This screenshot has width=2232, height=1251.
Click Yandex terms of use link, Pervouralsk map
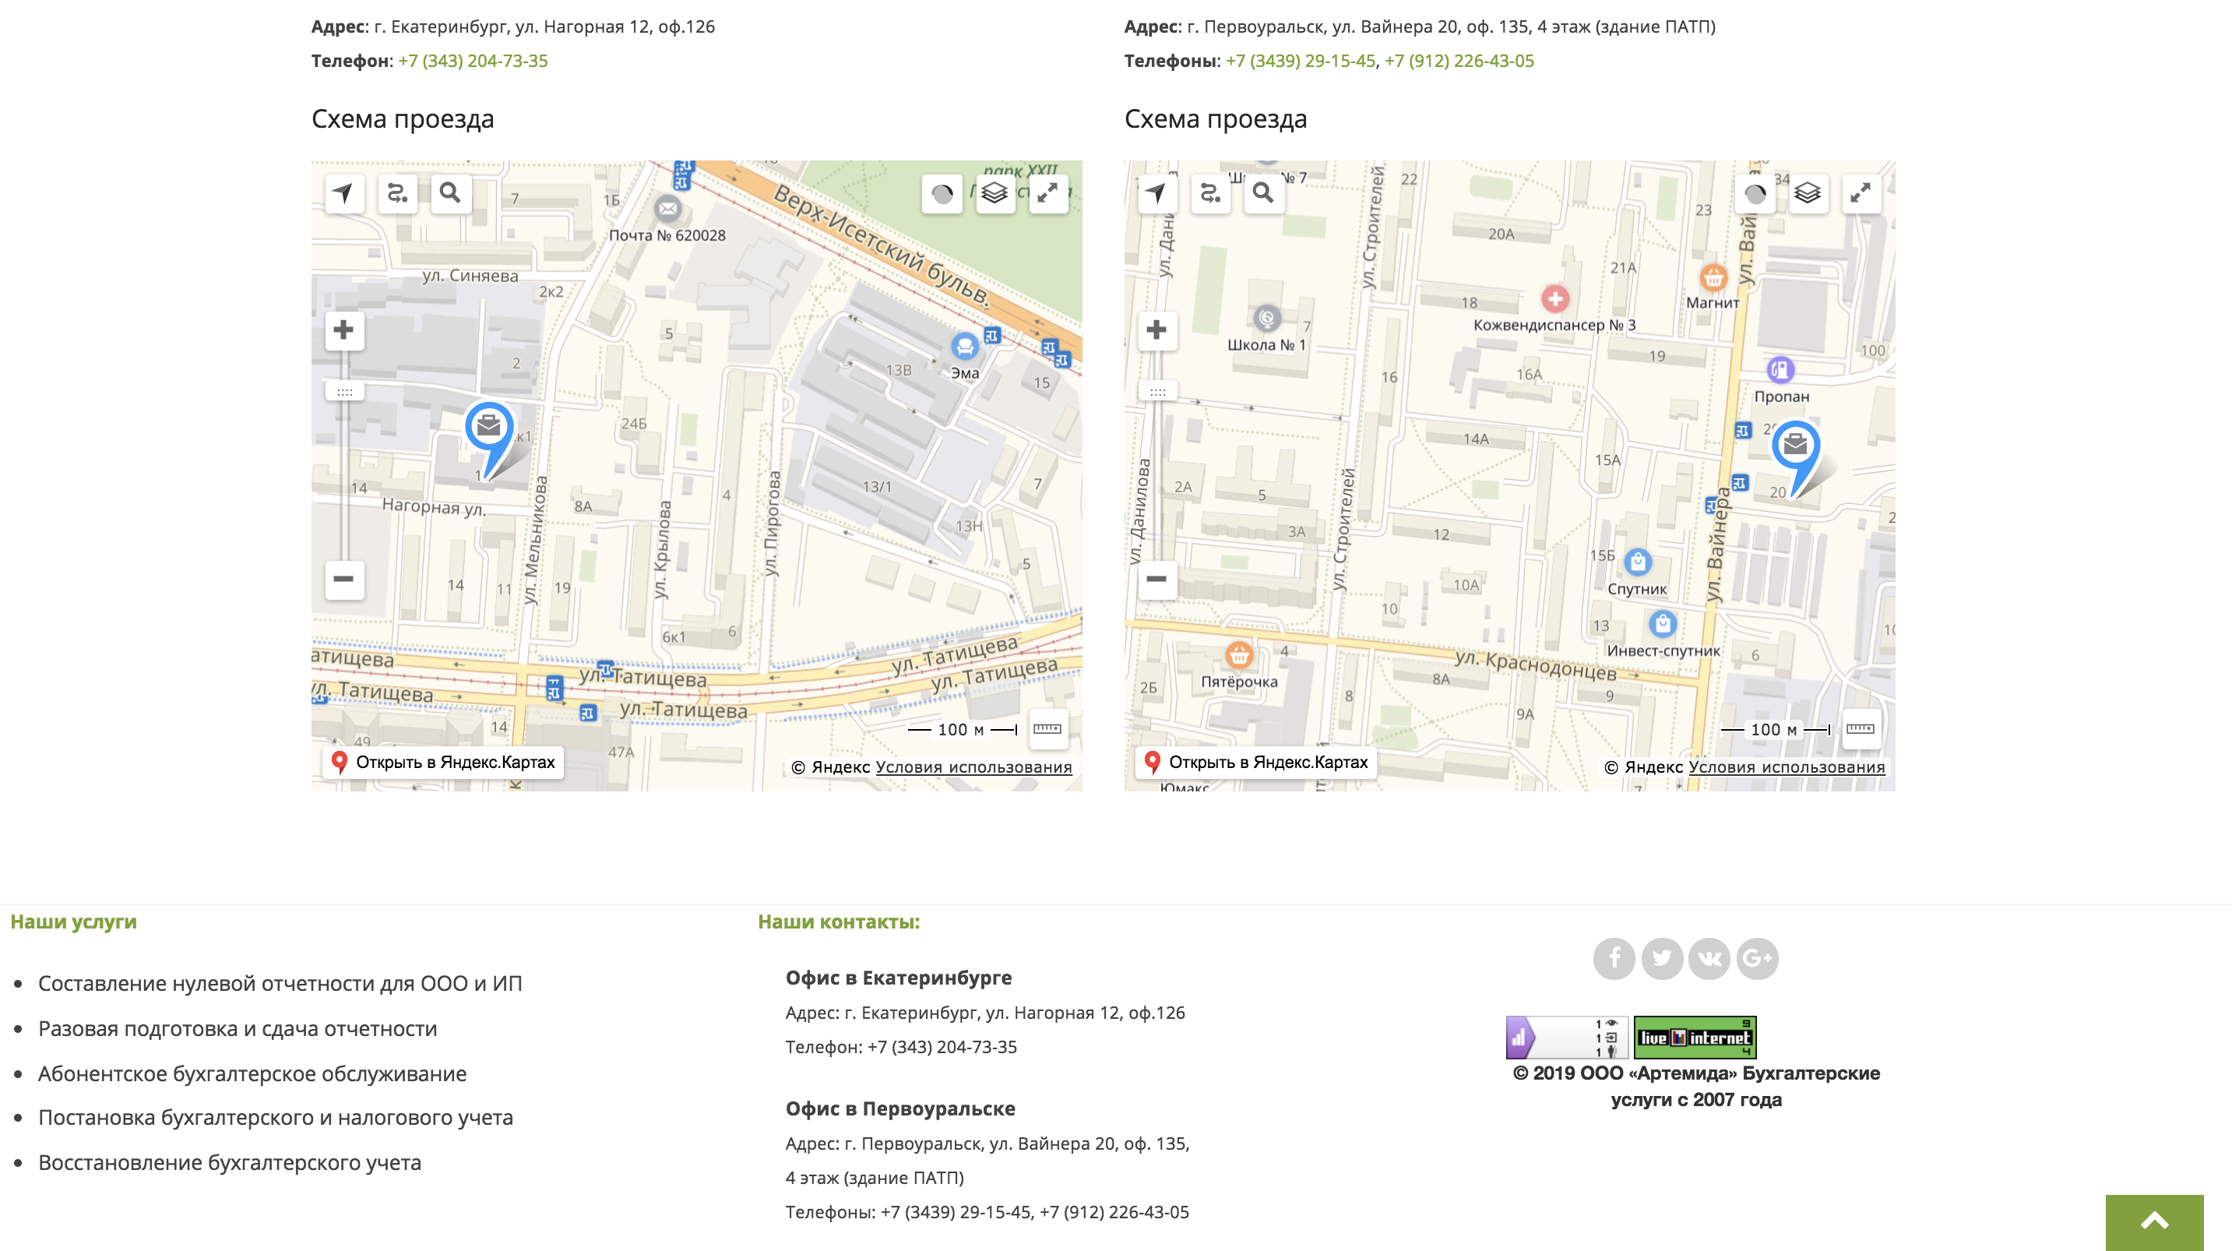pyautogui.click(x=1786, y=767)
